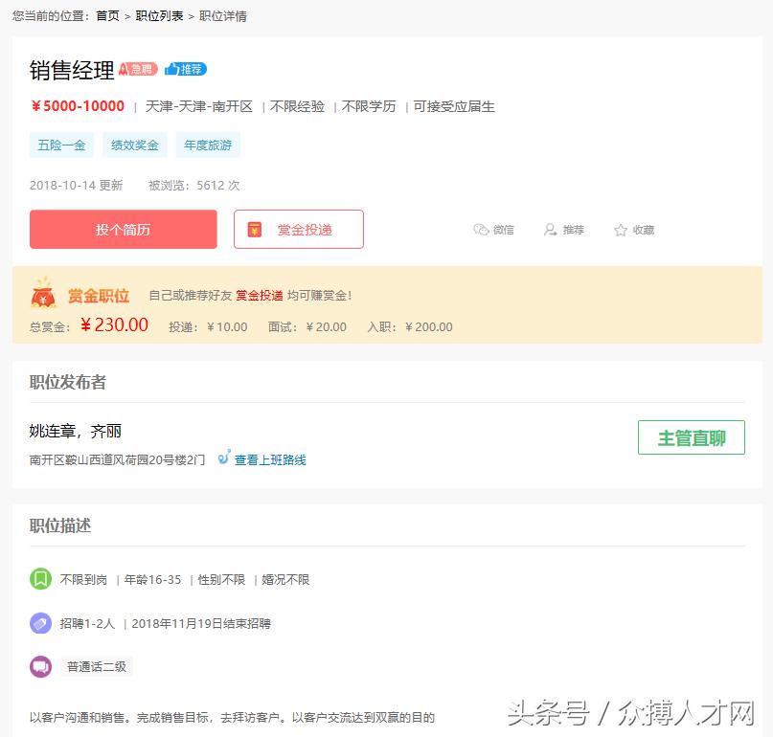Click the purple tag icon beside 招聘1-2人
773x737 pixels.
click(x=39, y=622)
